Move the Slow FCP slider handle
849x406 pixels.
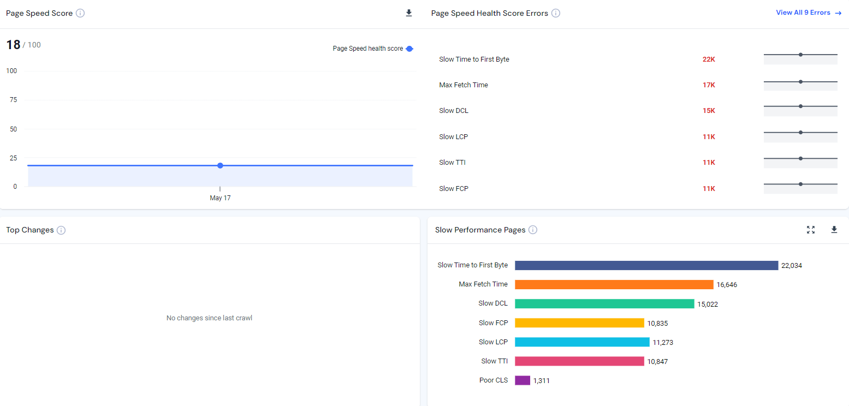(800, 184)
